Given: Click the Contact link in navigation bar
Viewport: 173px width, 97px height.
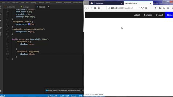Looking at the screenshot, I should tap(159, 15).
